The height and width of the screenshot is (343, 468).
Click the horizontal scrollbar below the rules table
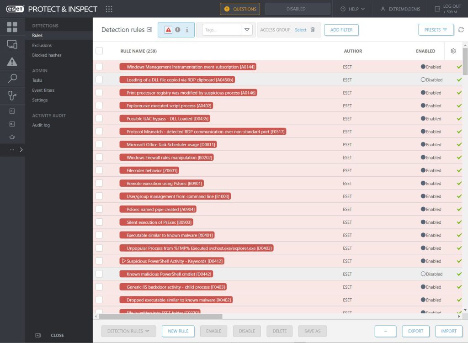[160, 316]
